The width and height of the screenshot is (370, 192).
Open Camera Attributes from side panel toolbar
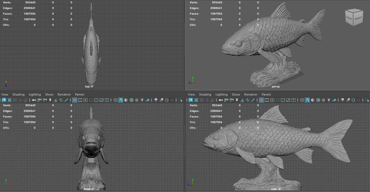tap(231, 100)
